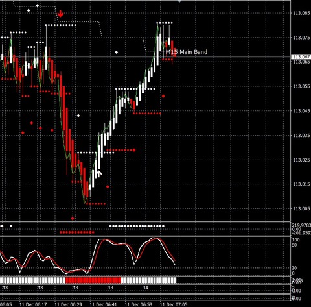Click the 113.045 price axis label
The image size is (311, 307).
coord(301,111)
